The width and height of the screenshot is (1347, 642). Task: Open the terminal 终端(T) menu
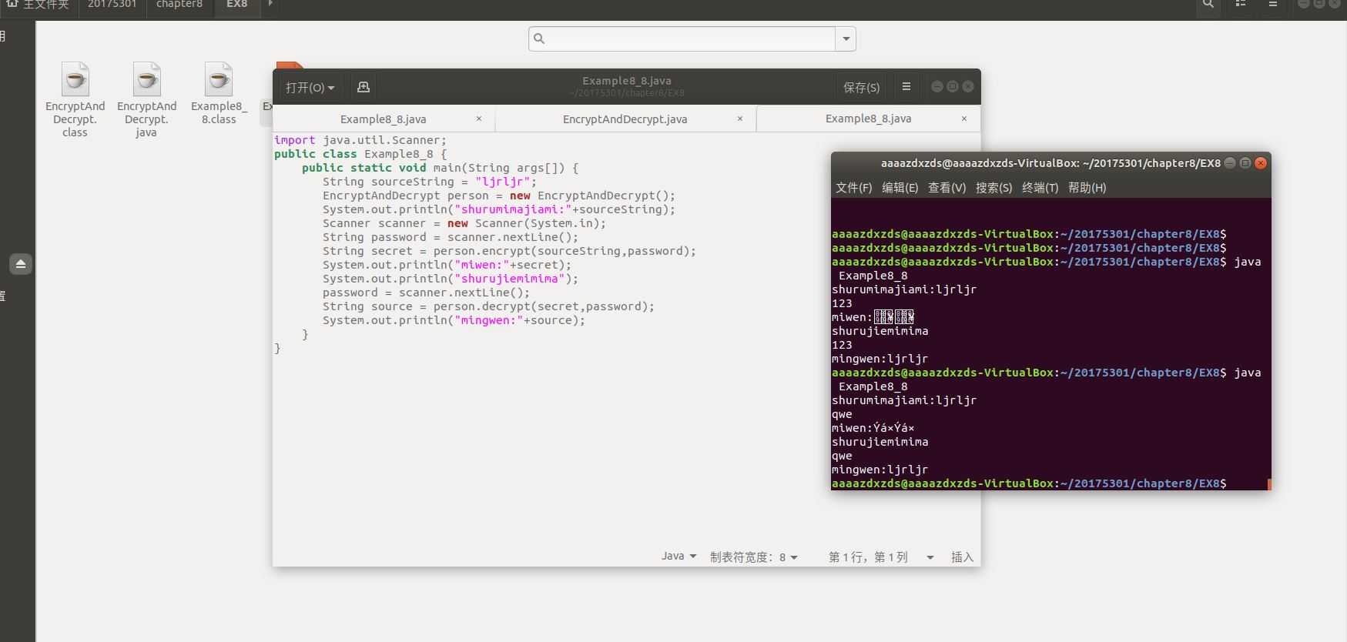(x=1040, y=187)
